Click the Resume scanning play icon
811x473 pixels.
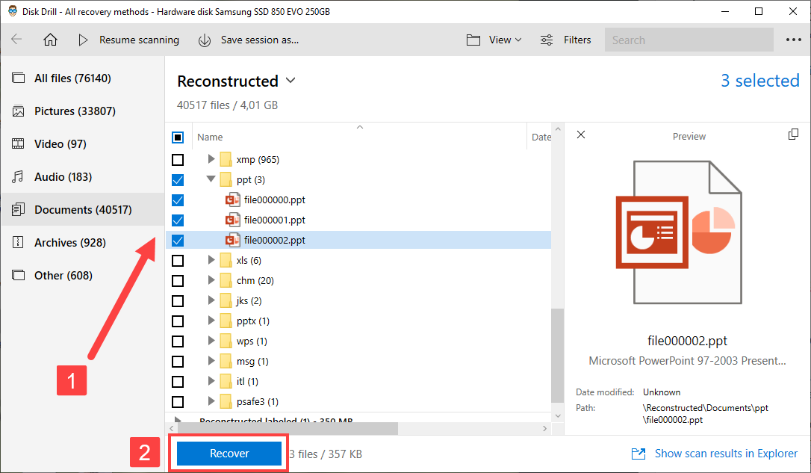coord(83,40)
